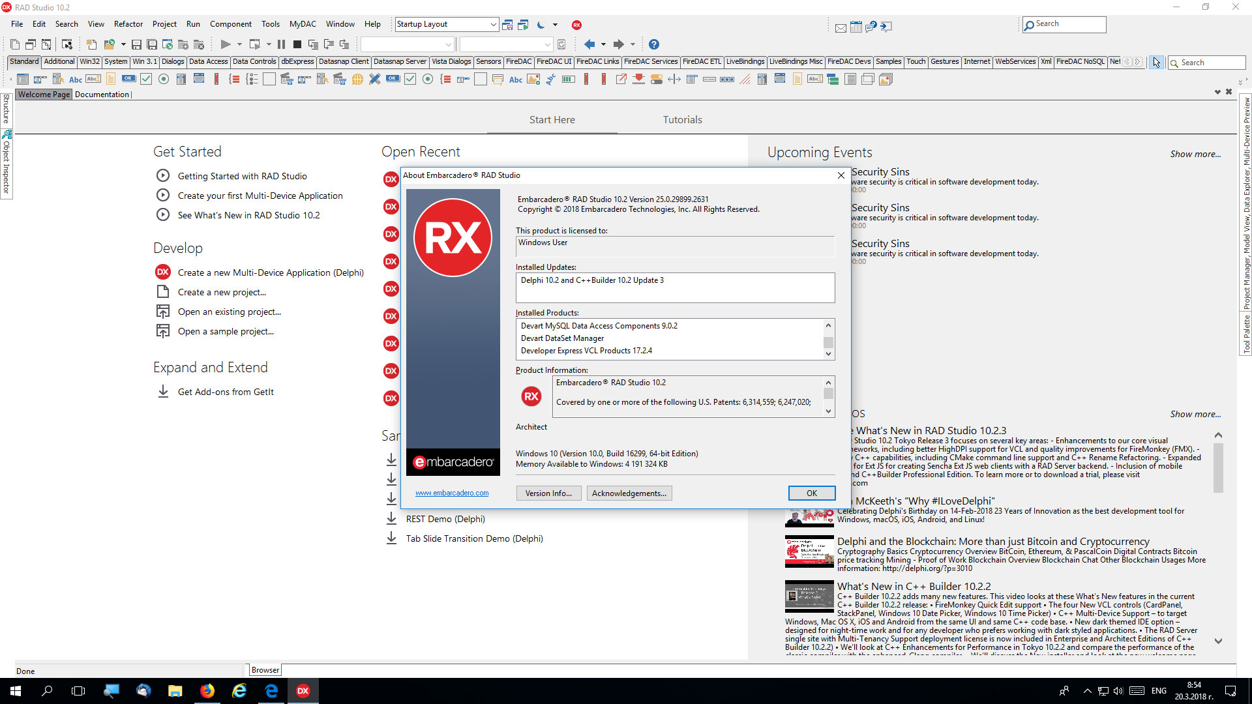Toggle the dark theme moon icon
This screenshot has width=1252, height=704.
tap(541, 25)
